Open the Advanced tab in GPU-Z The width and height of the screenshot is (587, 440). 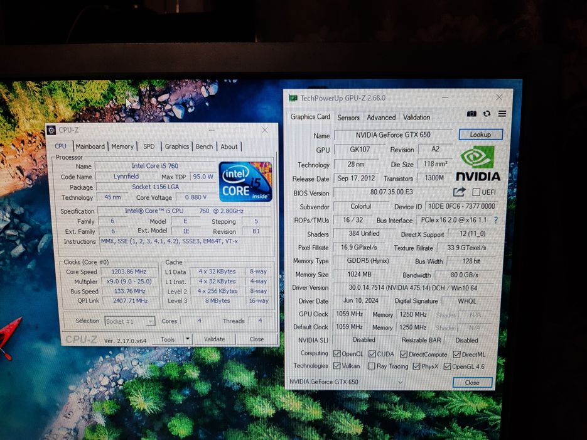[x=381, y=118]
